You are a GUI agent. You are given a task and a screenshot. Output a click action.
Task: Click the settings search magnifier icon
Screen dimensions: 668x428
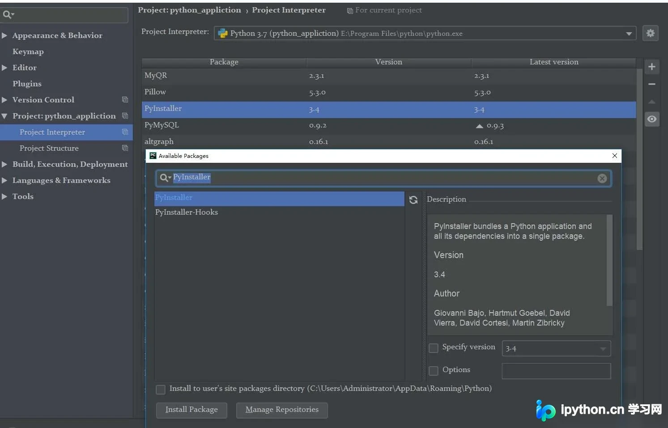click(x=8, y=15)
